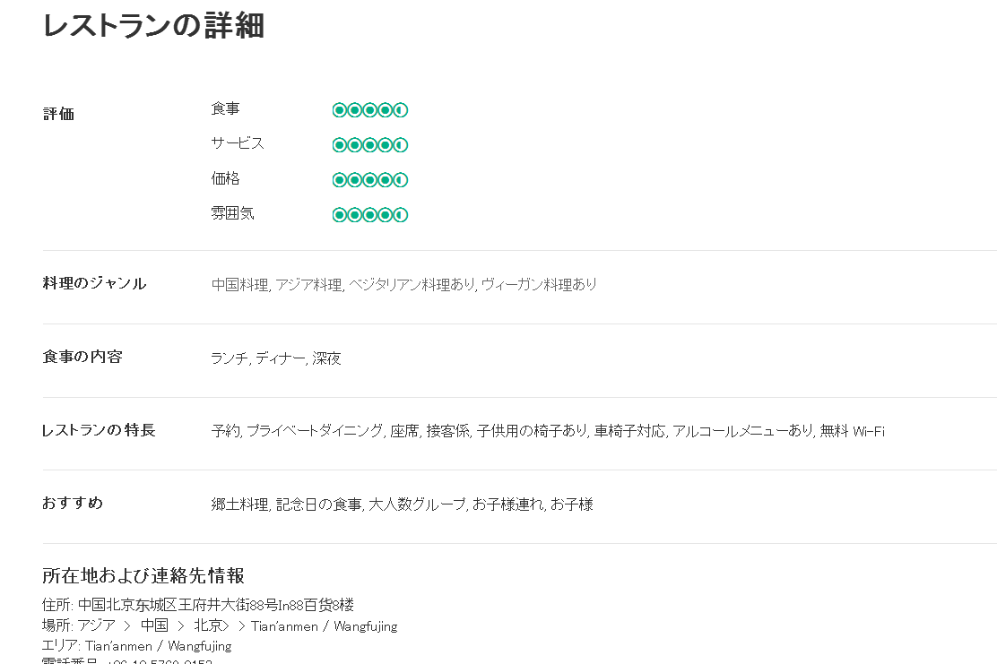
Task: Open the アジア breadcrumb link
Action: click(96, 625)
